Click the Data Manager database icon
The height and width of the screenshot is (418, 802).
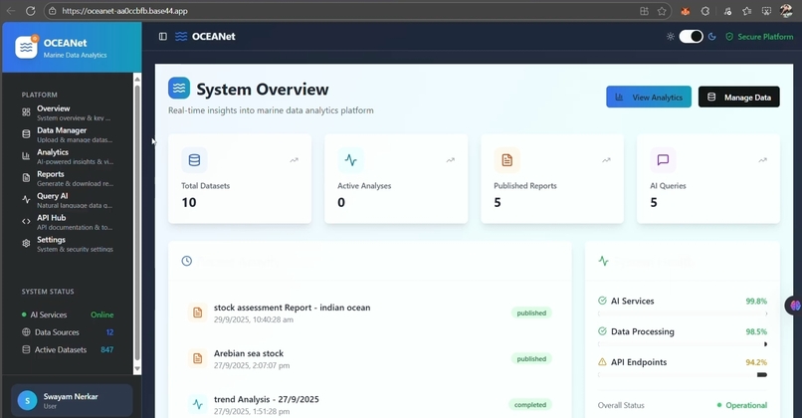pyautogui.click(x=26, y=134)
